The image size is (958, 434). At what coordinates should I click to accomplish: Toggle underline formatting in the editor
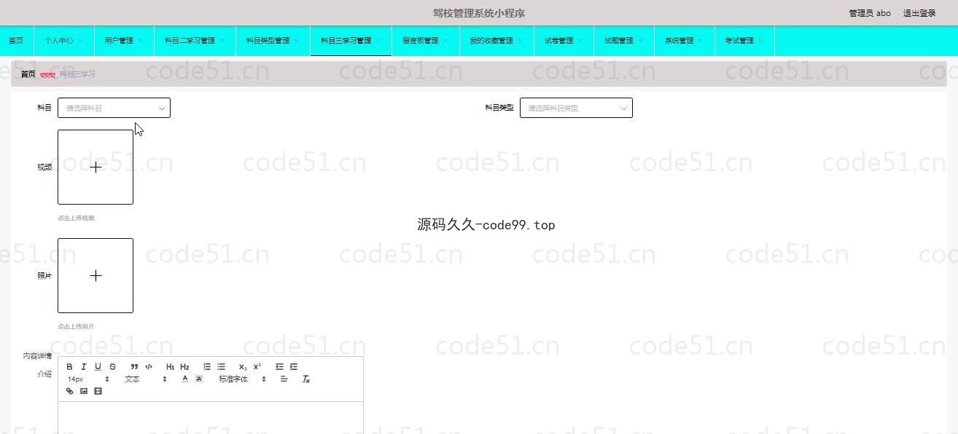tap(98, 366)
